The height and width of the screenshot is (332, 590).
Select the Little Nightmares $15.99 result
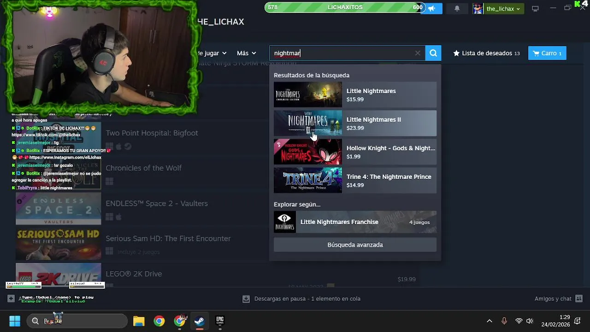[x=355, y=95]
